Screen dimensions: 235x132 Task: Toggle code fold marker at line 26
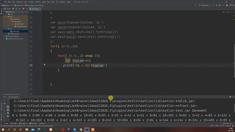(42, 56)
